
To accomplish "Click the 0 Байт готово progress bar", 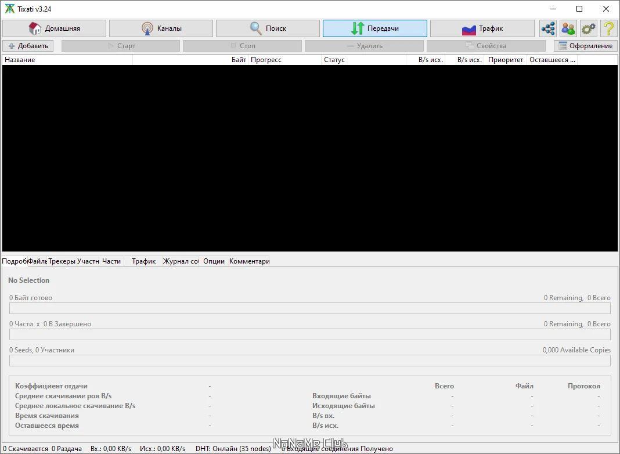I will point(309,308).
